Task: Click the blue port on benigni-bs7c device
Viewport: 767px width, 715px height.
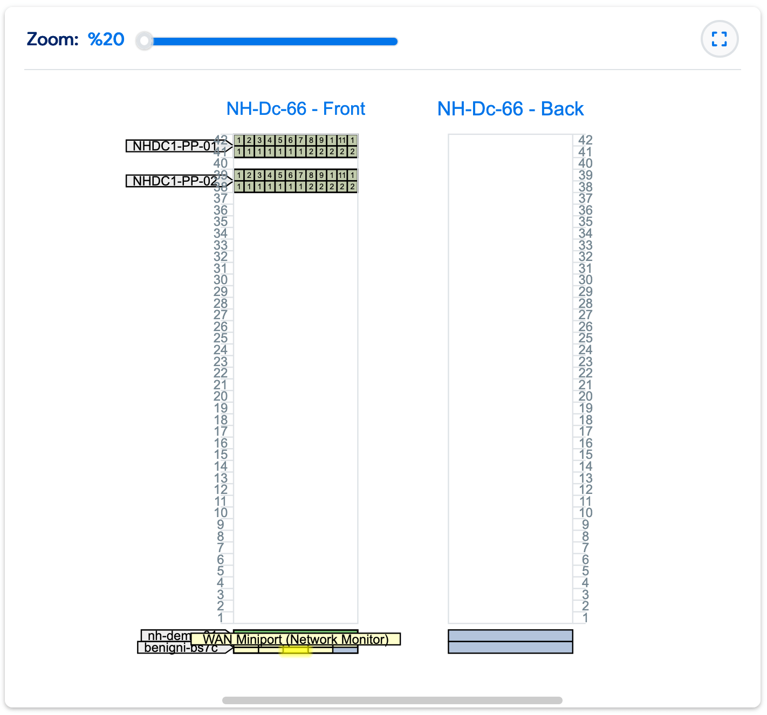Action: [x=345, y=649]
